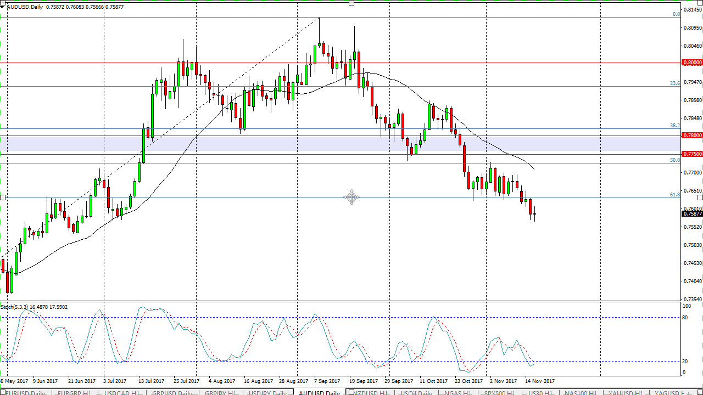Click the red 0.77500 price level label
Image resolution: width=703 pixels, height=395 pixels.
(x=691, y=154)
